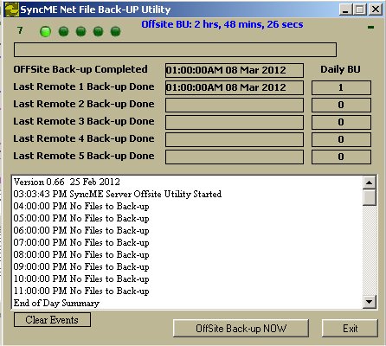Clear the event log with Clear Events

click(52, 320)
